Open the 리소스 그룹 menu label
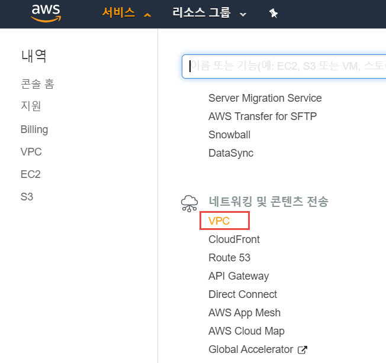The height and width of the screenshot is (363, 386). click(x=201, y=13)
